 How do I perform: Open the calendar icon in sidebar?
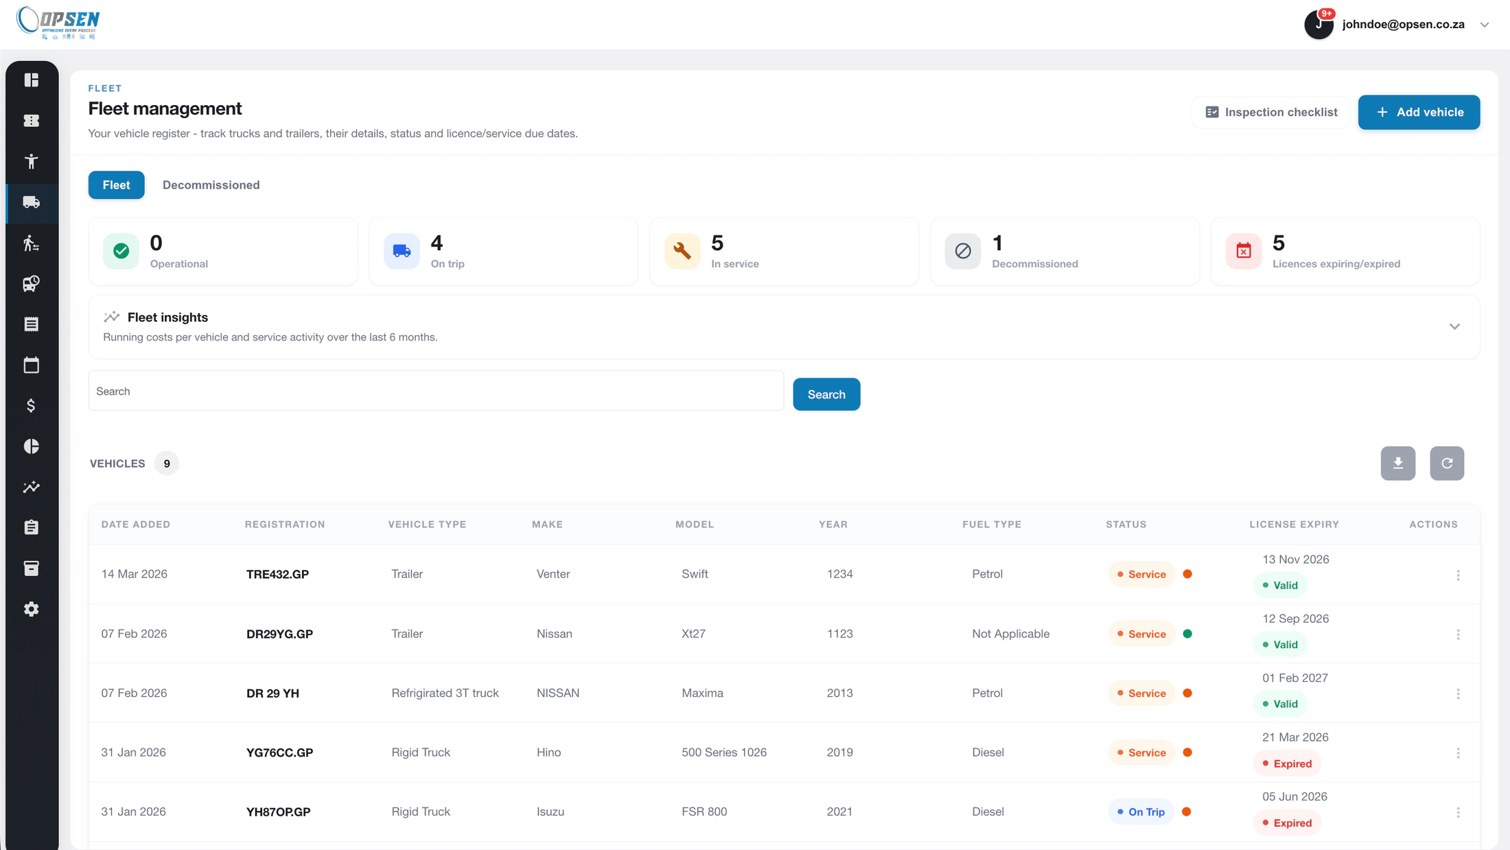click(x=32, y=365)
